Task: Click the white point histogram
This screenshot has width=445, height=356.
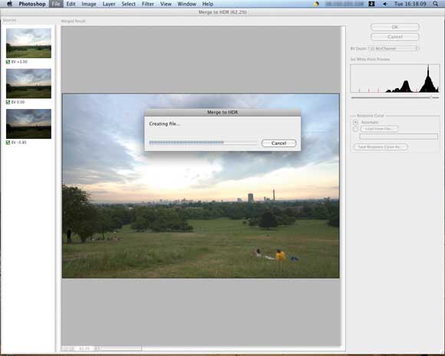Action: tap(395, 78)
